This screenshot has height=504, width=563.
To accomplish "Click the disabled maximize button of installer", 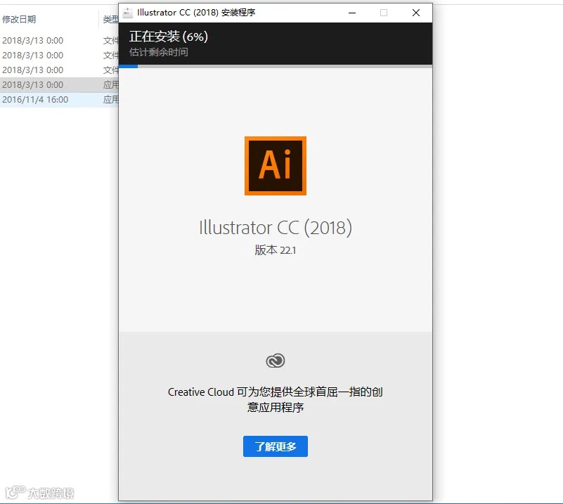I will pos(384,13).
